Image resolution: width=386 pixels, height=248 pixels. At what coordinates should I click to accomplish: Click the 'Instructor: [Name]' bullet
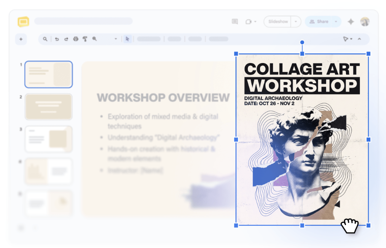pyautogui.click(x=135, y=170)
